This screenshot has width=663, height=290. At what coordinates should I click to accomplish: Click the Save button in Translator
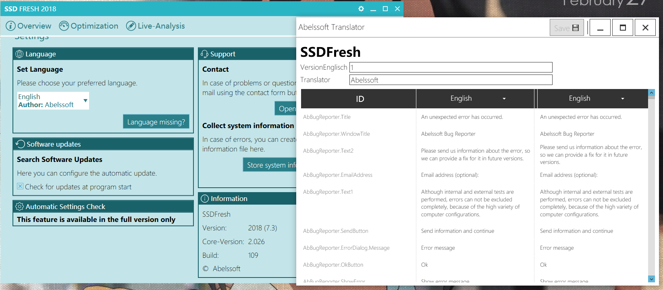[567, 28]
